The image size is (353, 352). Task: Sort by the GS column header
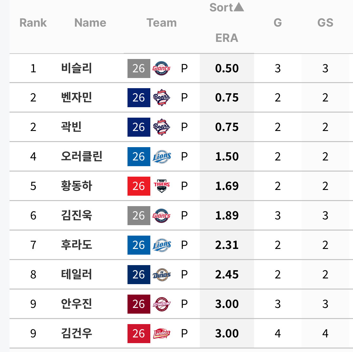coord(325,23)
